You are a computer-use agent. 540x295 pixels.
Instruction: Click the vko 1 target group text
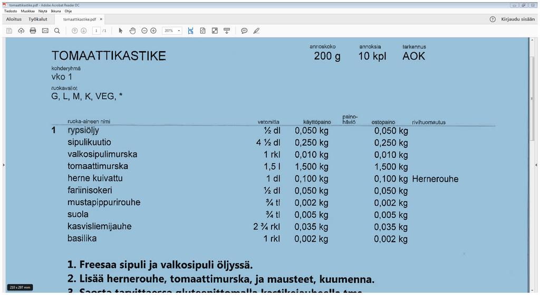pos(62,77)
